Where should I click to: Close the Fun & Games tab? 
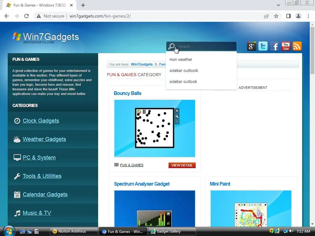pyautogui.click(x=71, y=5)
